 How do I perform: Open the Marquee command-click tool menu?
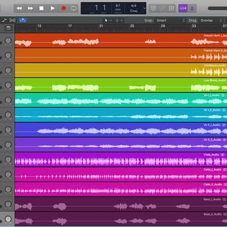click(x=119, y=20)
